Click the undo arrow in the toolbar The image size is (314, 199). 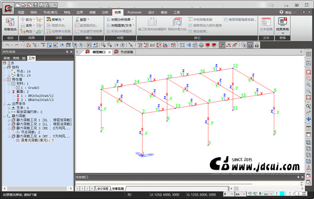pos(8,45)
